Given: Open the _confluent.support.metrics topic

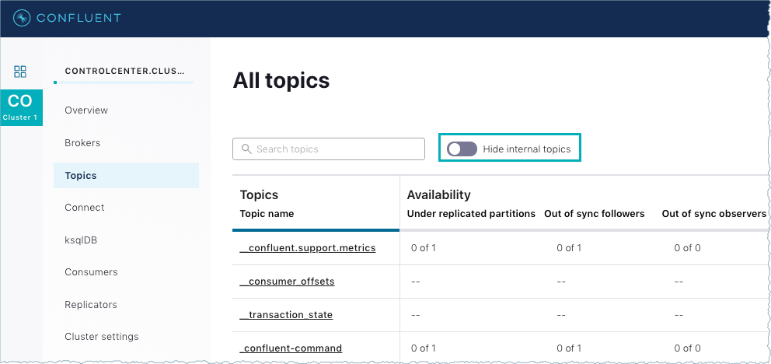Looking at the screenshot, I should pyautogui.click(x=308, y=248).
